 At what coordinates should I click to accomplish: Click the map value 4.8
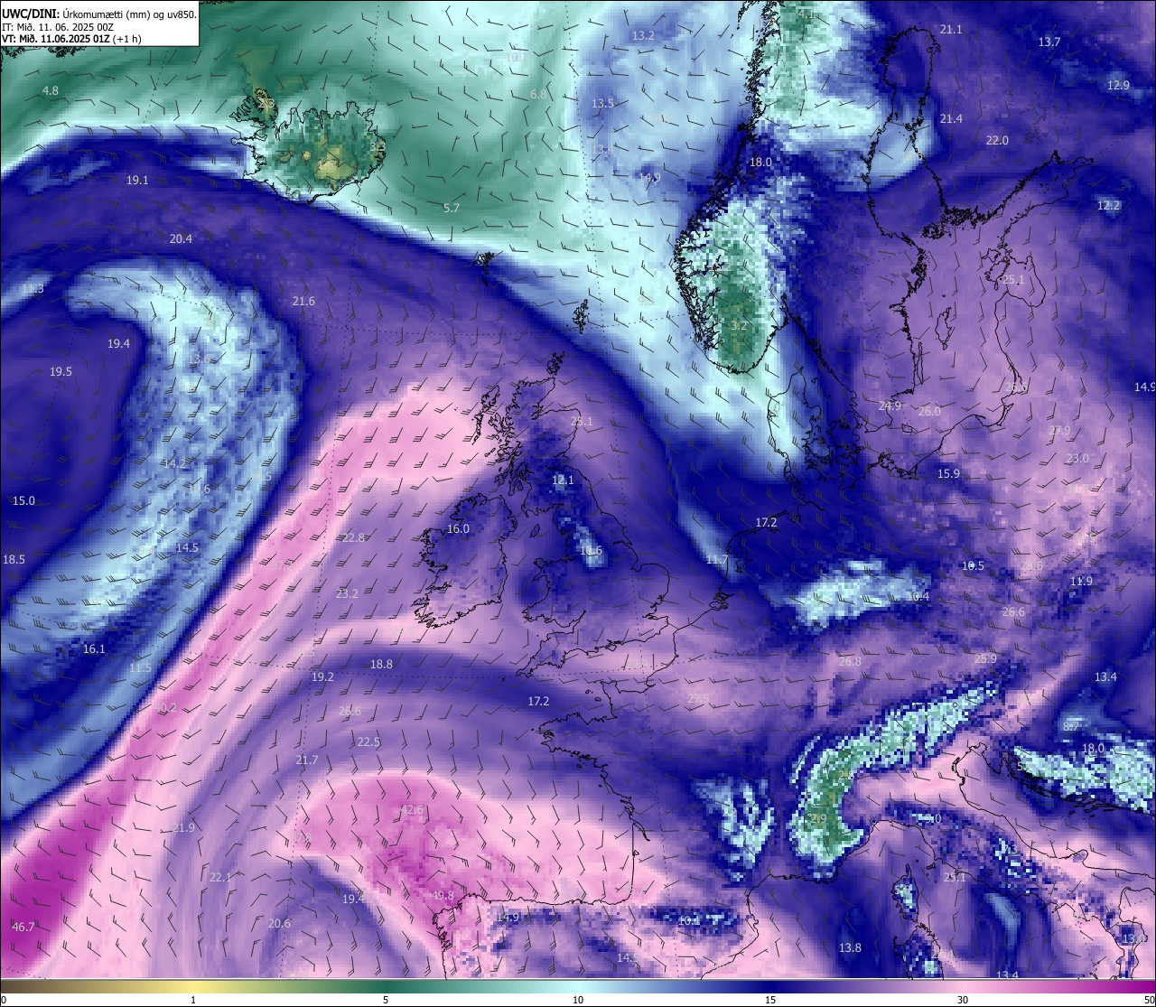pos(51,91)
